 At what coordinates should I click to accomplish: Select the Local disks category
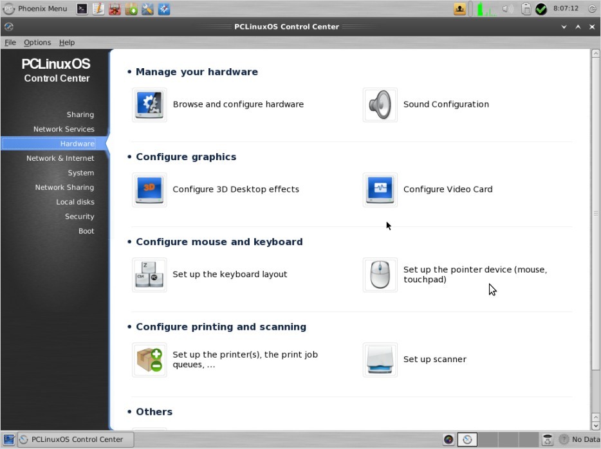75,202
